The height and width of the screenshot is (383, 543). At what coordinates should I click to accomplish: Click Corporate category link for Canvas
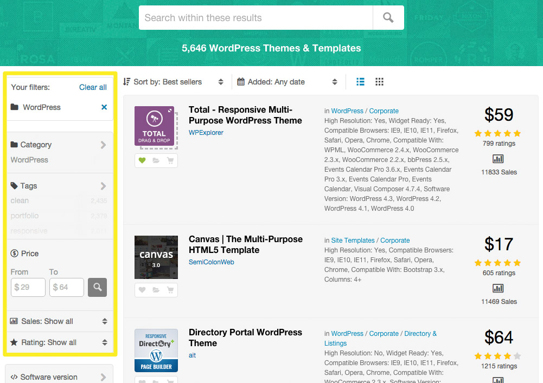coord(395,241)
